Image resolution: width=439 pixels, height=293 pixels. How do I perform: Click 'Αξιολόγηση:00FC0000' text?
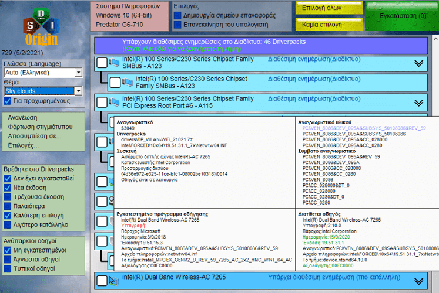coord(328,265)
